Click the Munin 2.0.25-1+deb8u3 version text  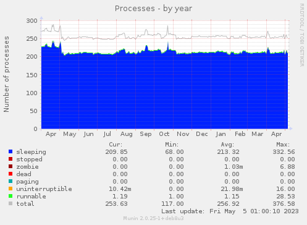[x=153, y=218]
